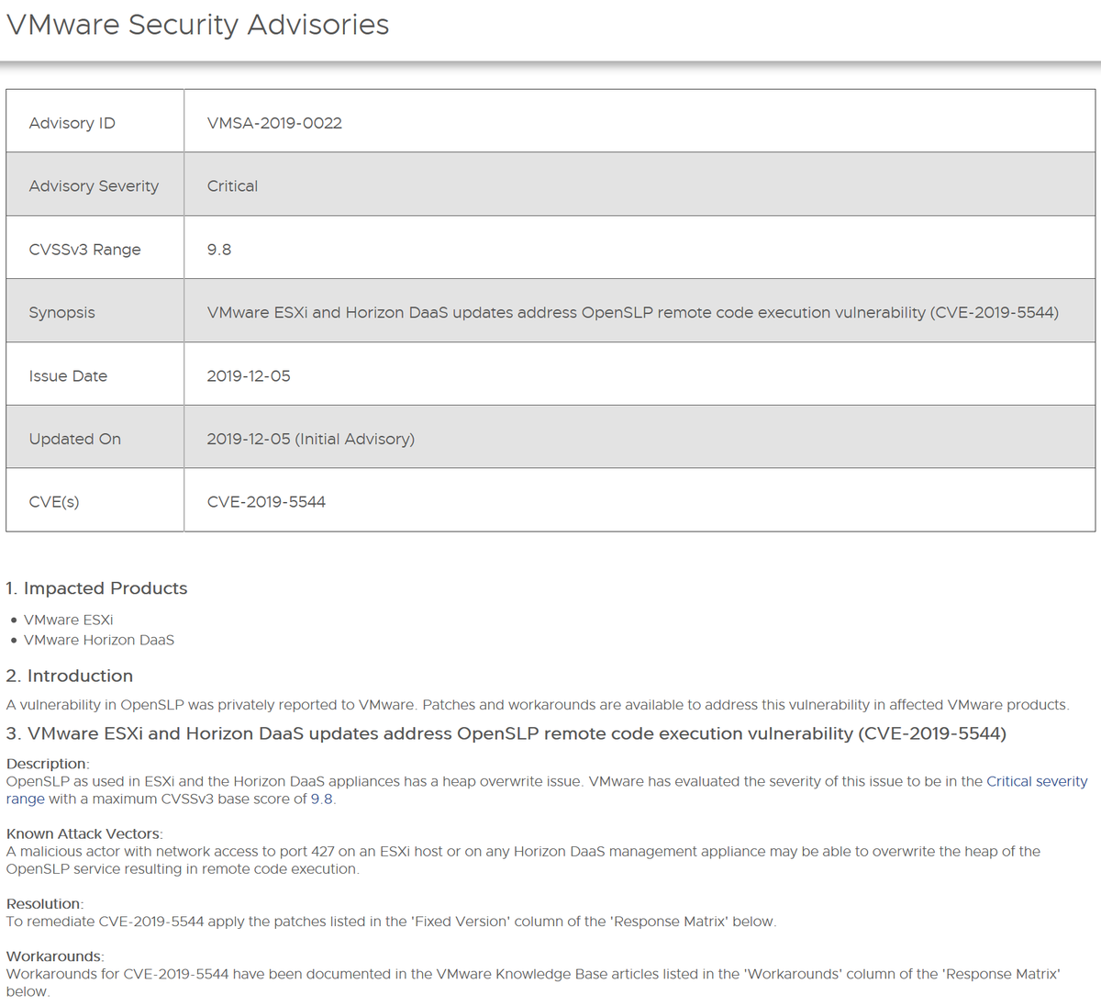Select the 2019-12-05 issue date value
Viewport: 1101px width, 1006px height.
coord(249,376)
